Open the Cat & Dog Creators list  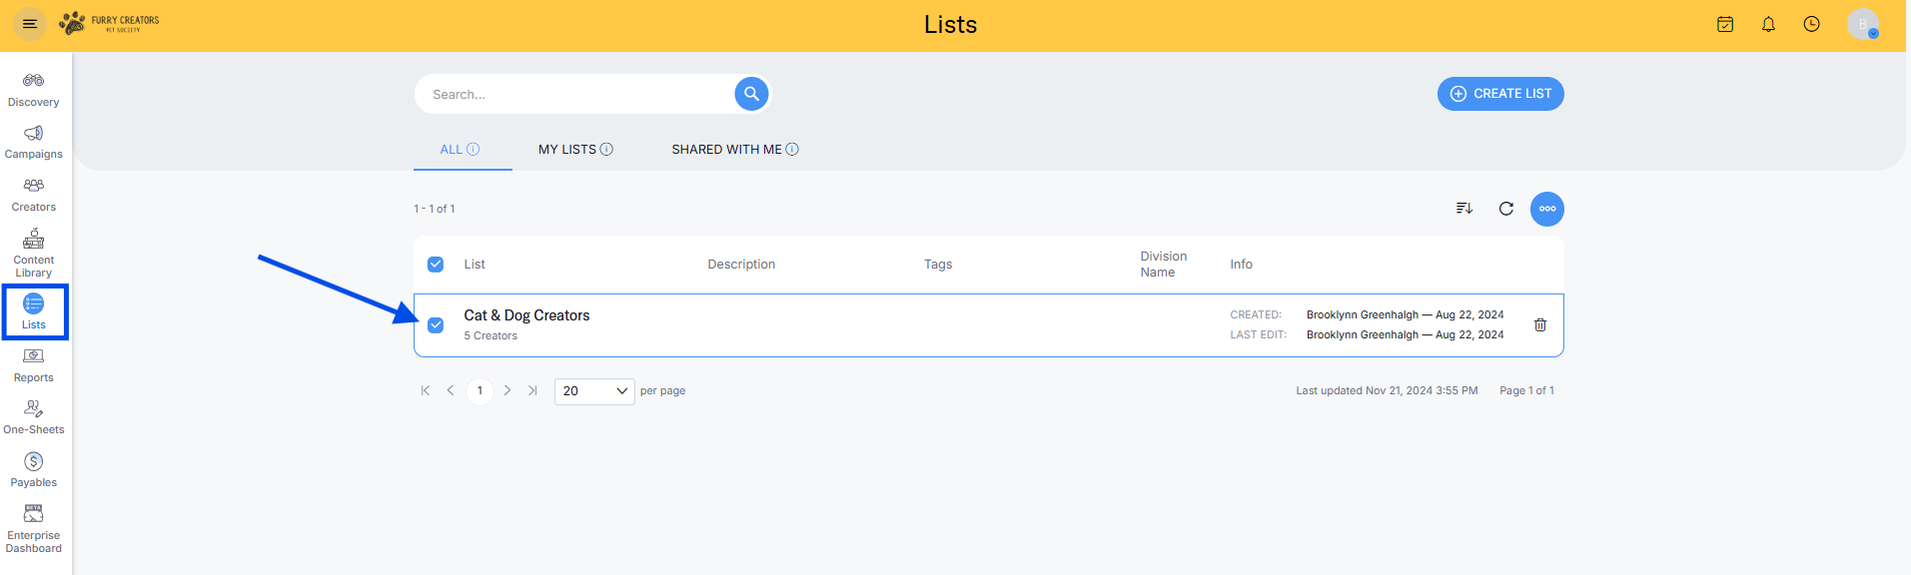(x=526, y=315)
